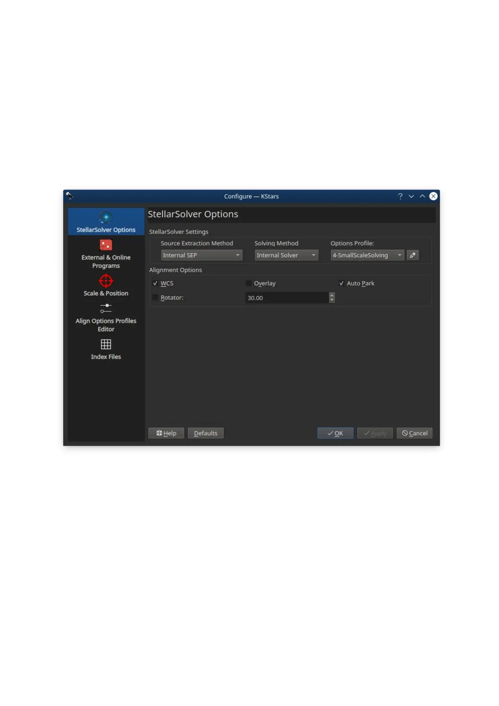Click the Rotator value field showing 30.00
The image size is (499, 706).
pos(287,298)
